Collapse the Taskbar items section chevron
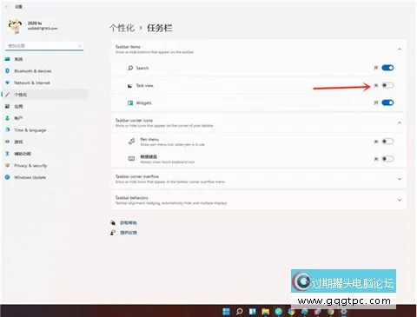The image size is (417, 317). click(x=400, y=50)
